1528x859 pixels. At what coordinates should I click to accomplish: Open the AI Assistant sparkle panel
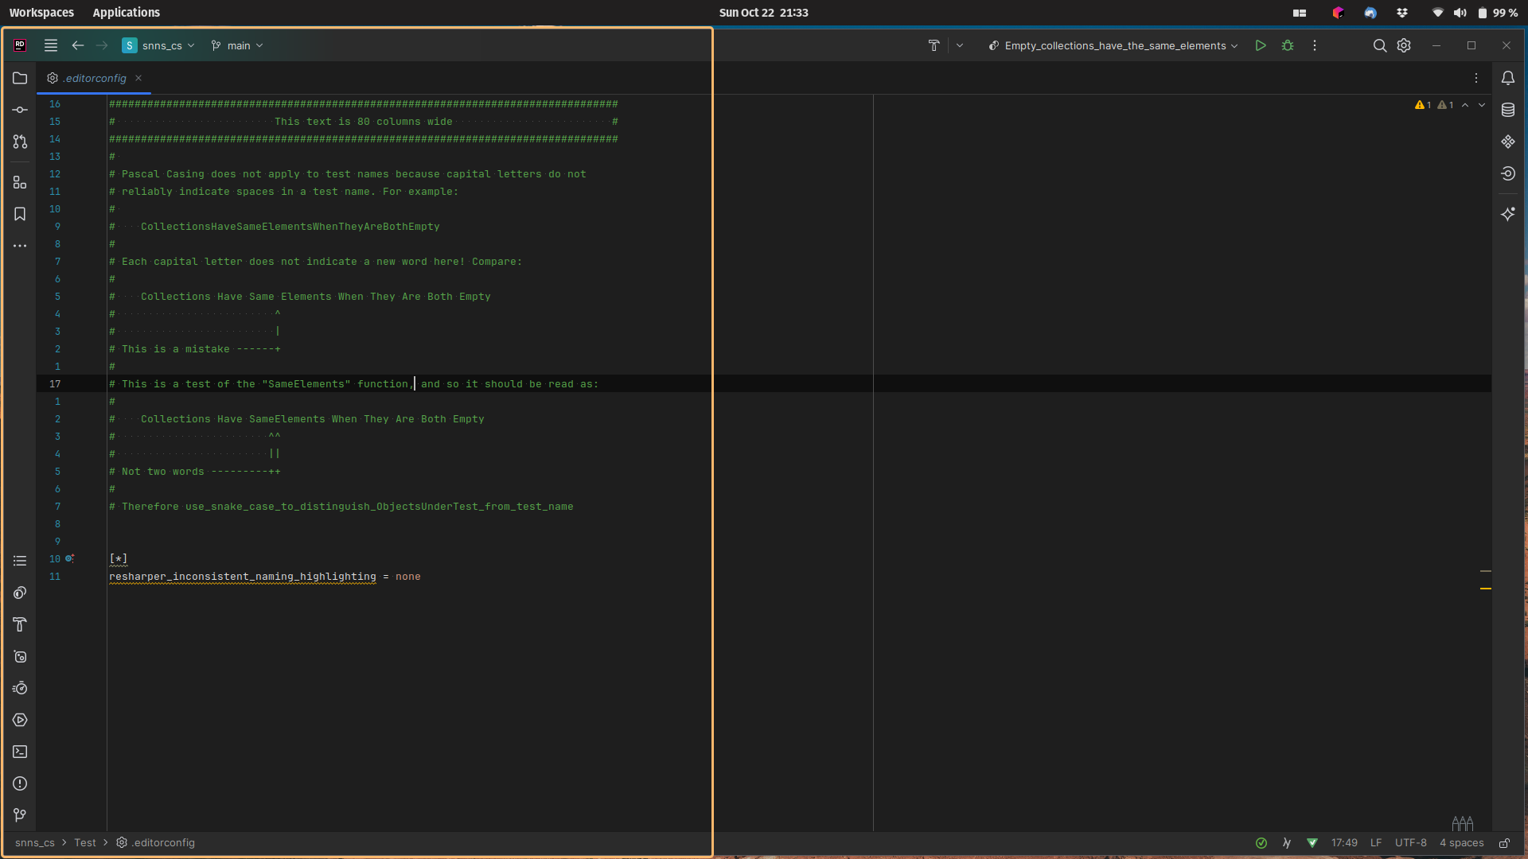coord(1509,213)
